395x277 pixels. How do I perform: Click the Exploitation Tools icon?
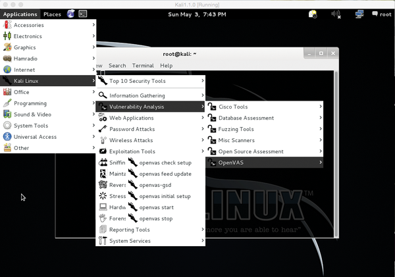(103, 151)
